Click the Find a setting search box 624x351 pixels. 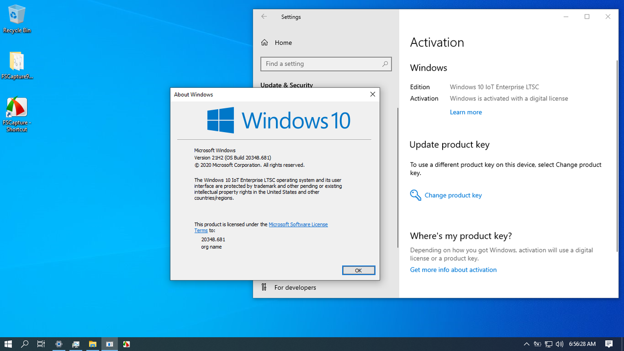tap(326, 64)
